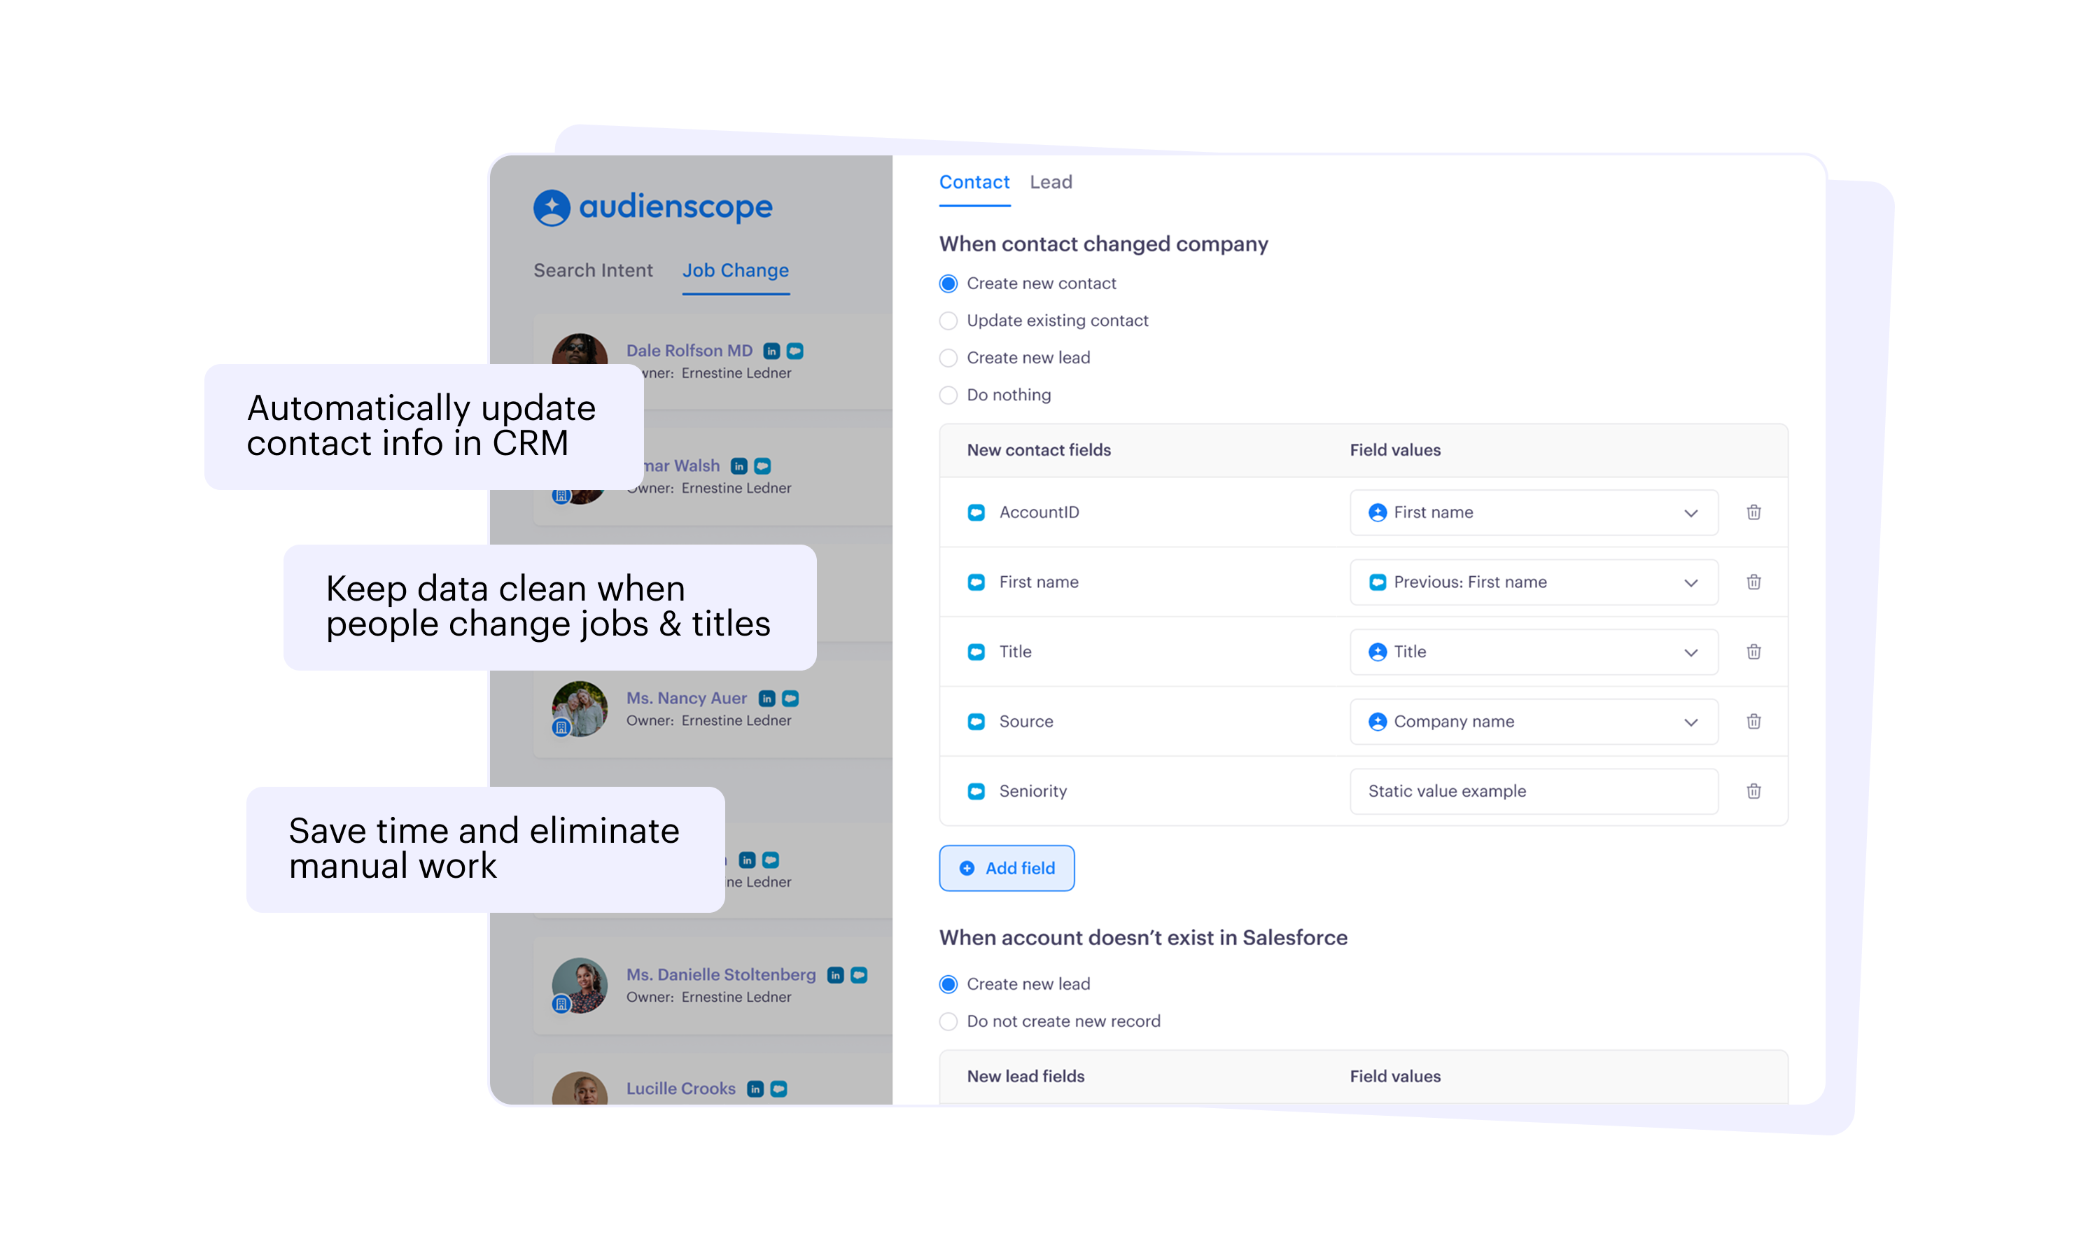Open Ms. Danielle Stoltenberg's profile link
The width and height of the screenshot is (2100, 1260).
721,974
